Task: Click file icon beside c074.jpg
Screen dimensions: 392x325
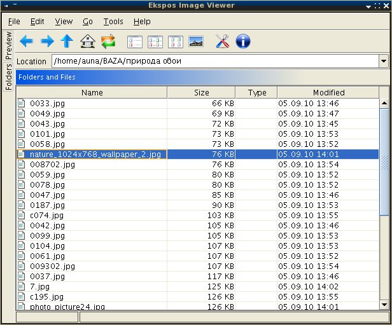Action: pyautogui.click(x=22, y=215)
